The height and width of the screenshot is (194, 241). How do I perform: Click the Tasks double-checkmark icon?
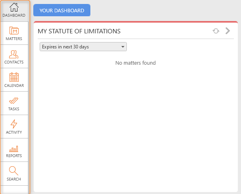point(14,101)
